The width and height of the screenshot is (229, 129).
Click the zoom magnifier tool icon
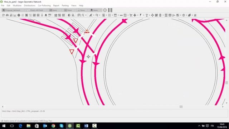(x=97, y=15)
